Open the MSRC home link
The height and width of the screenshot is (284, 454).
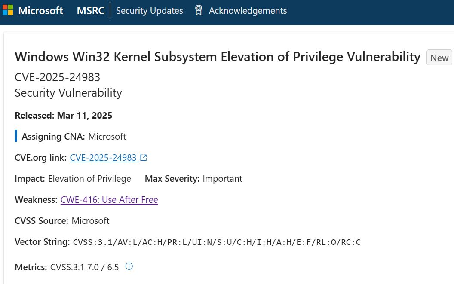[91, 11]
